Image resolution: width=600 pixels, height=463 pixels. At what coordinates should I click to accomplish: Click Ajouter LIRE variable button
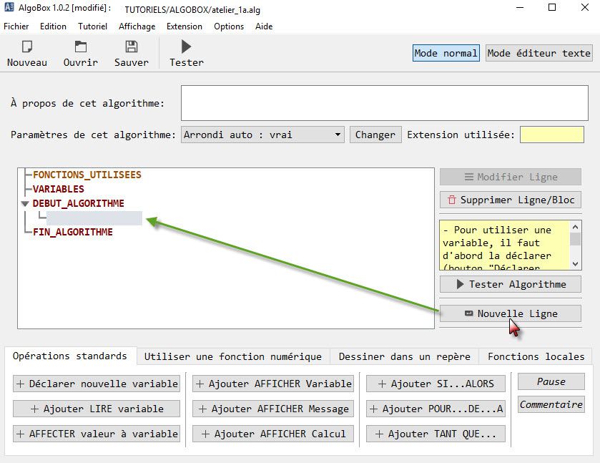tap(97, 409)
